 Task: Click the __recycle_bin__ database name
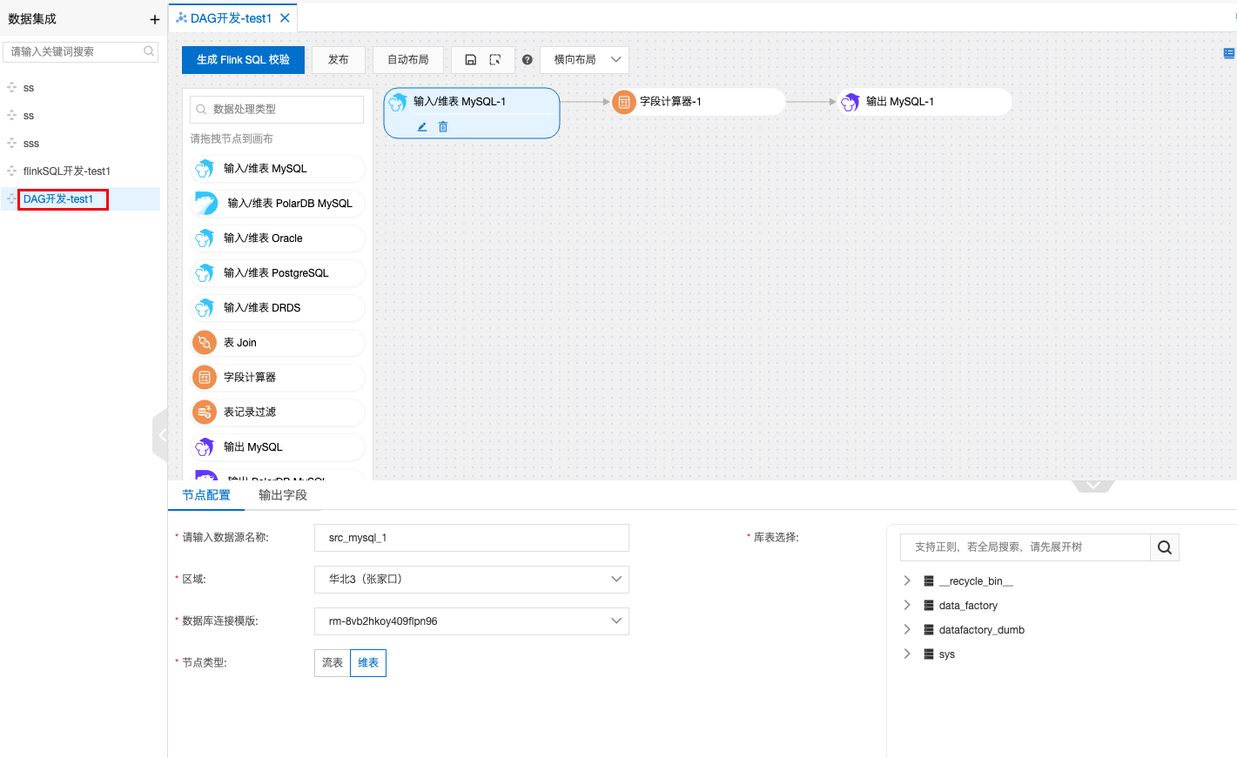pos(976,581)
